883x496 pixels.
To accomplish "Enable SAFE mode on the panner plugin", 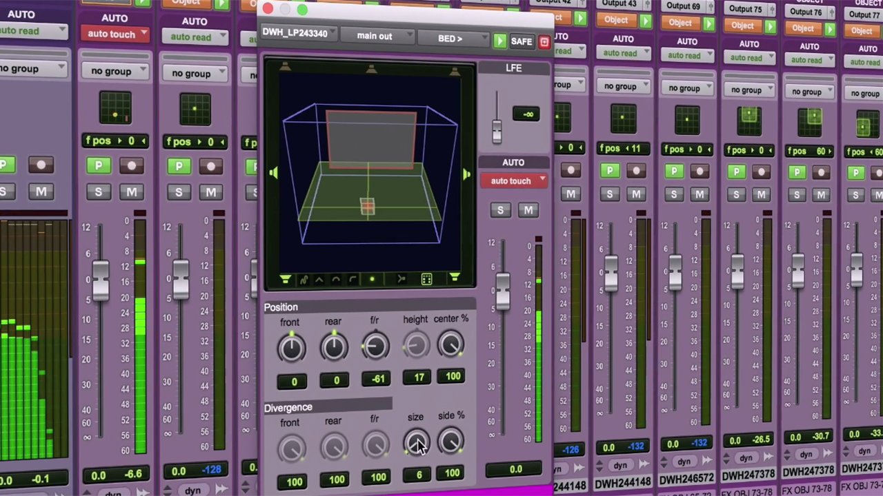I will (x=521, y=41).
